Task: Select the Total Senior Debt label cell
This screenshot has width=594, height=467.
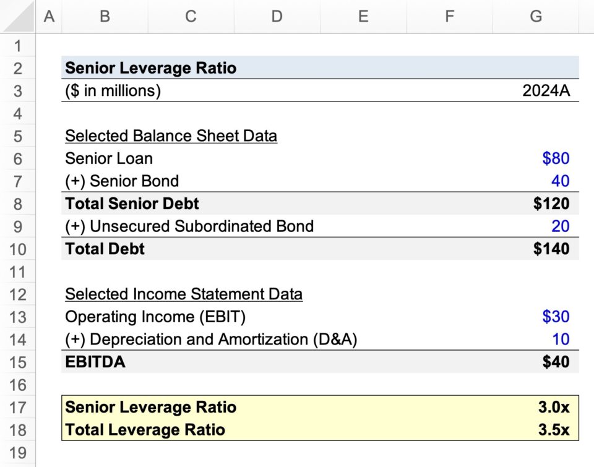Action: click(132, 204)
